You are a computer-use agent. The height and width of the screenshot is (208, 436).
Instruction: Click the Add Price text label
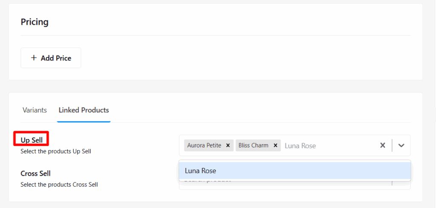56,58
